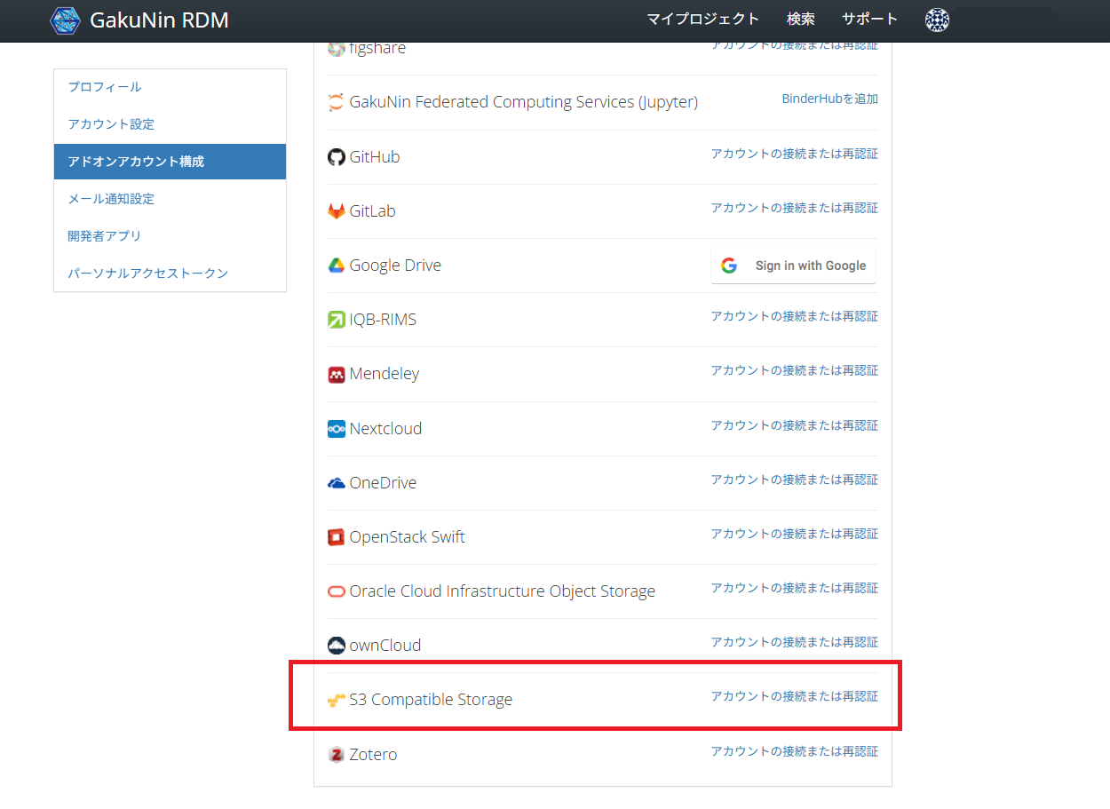
Task: Open マイプロジェクト in top navigation
Action: click(x=702, y=20)
